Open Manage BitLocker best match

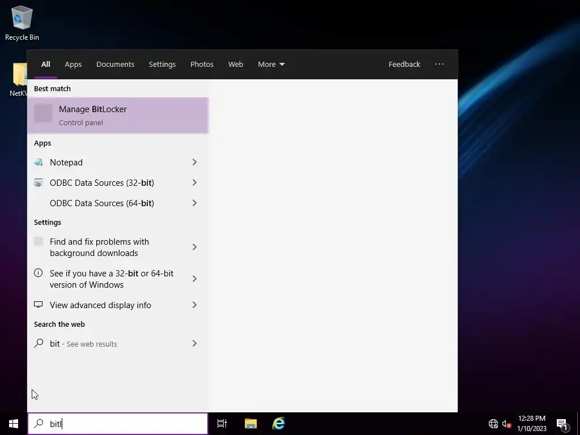pyautogui.click(x=118, y=116)
